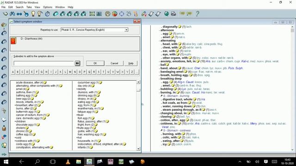
Task: Click the vertical columns toolbar icon
Action: pyautogui.click(x=99, y=14)
